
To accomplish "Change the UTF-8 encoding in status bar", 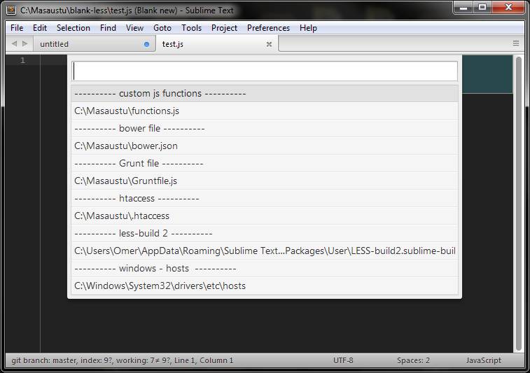I will (x=343, y=360).
